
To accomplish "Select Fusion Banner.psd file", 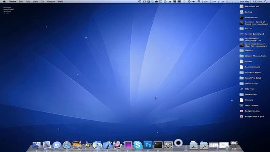I will point(252,34).
